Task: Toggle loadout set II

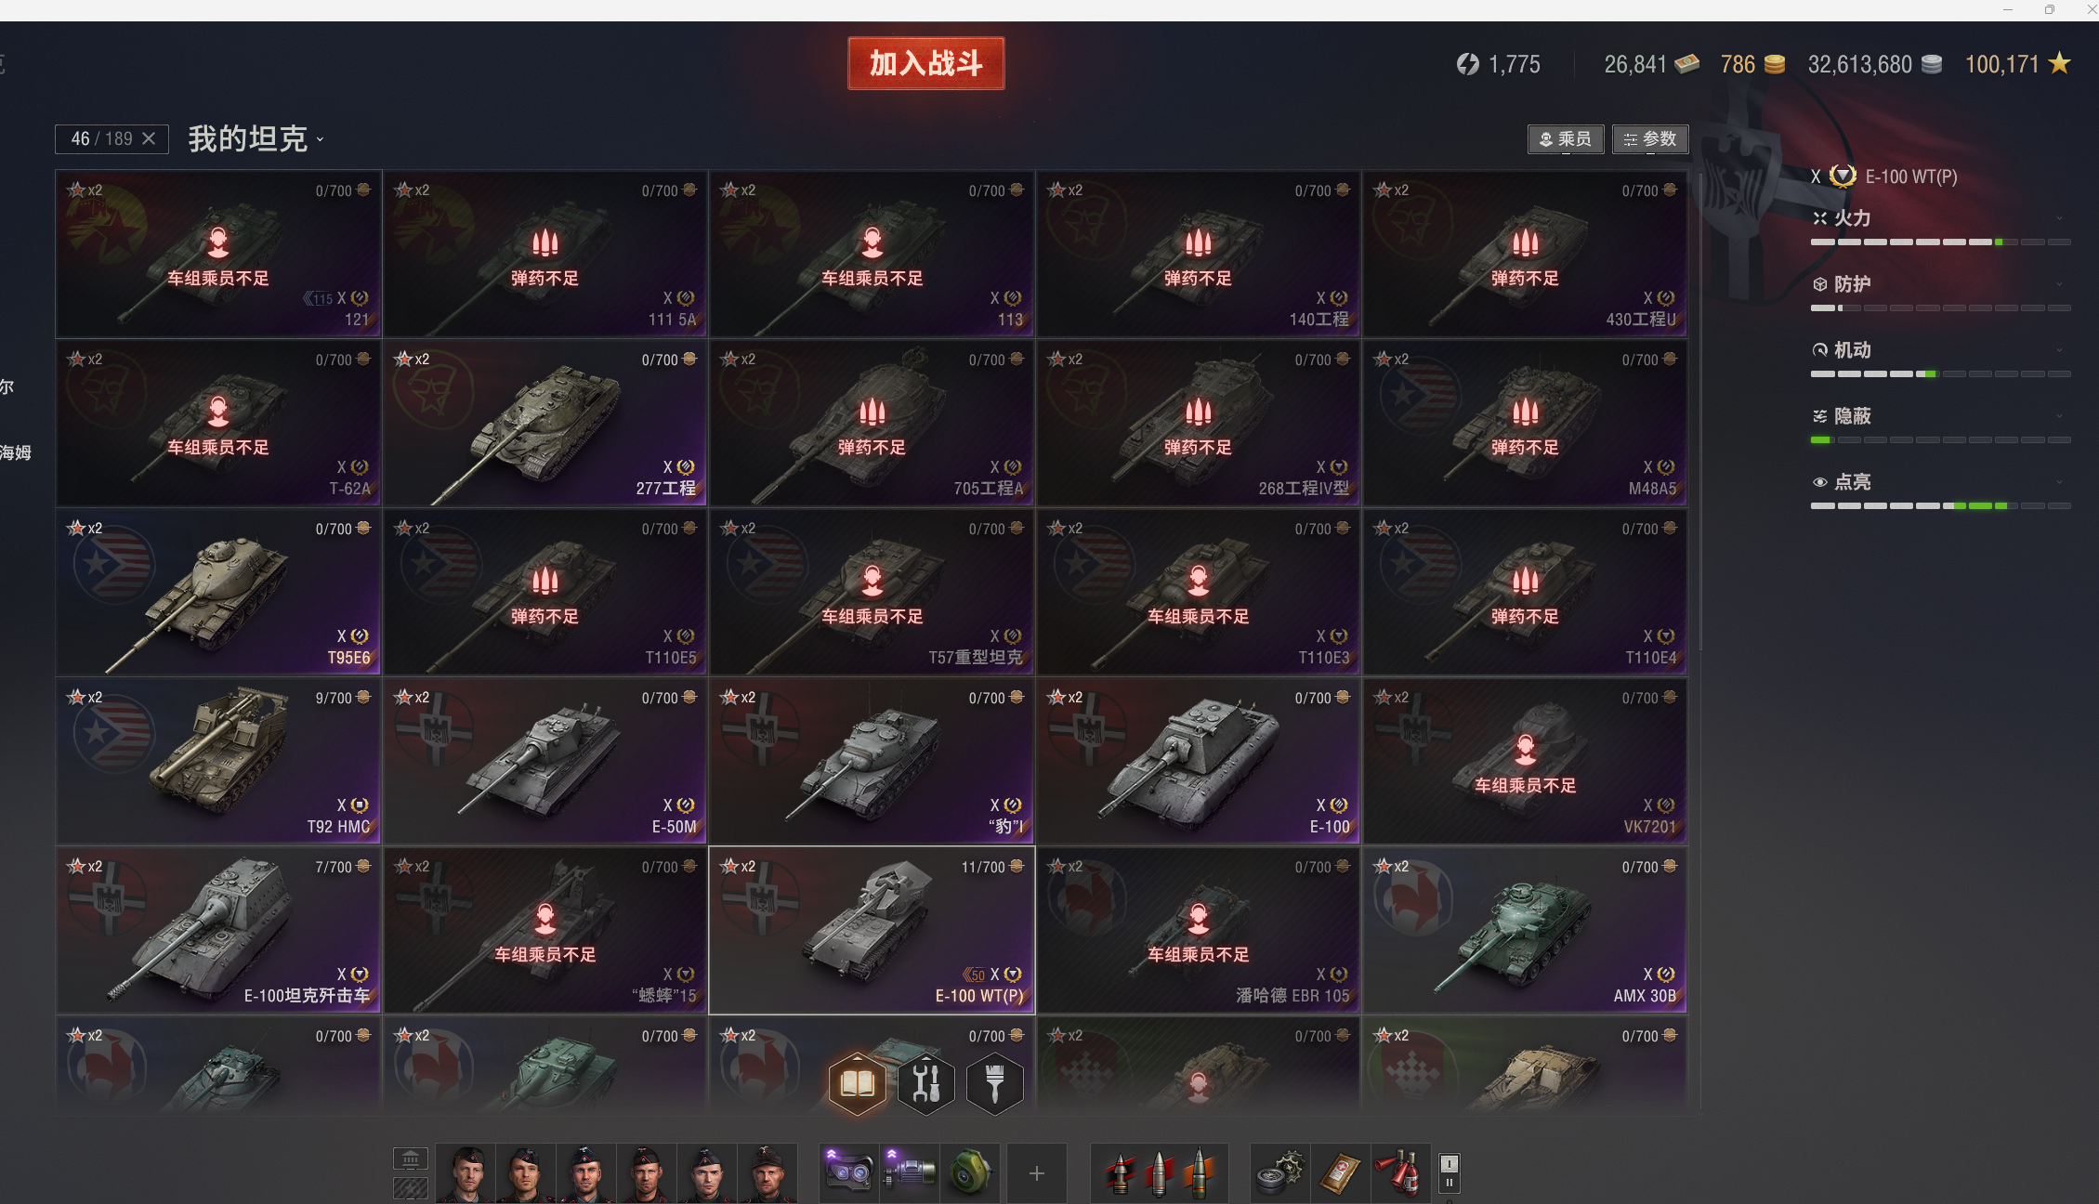Action: tap(1450, 1184)
